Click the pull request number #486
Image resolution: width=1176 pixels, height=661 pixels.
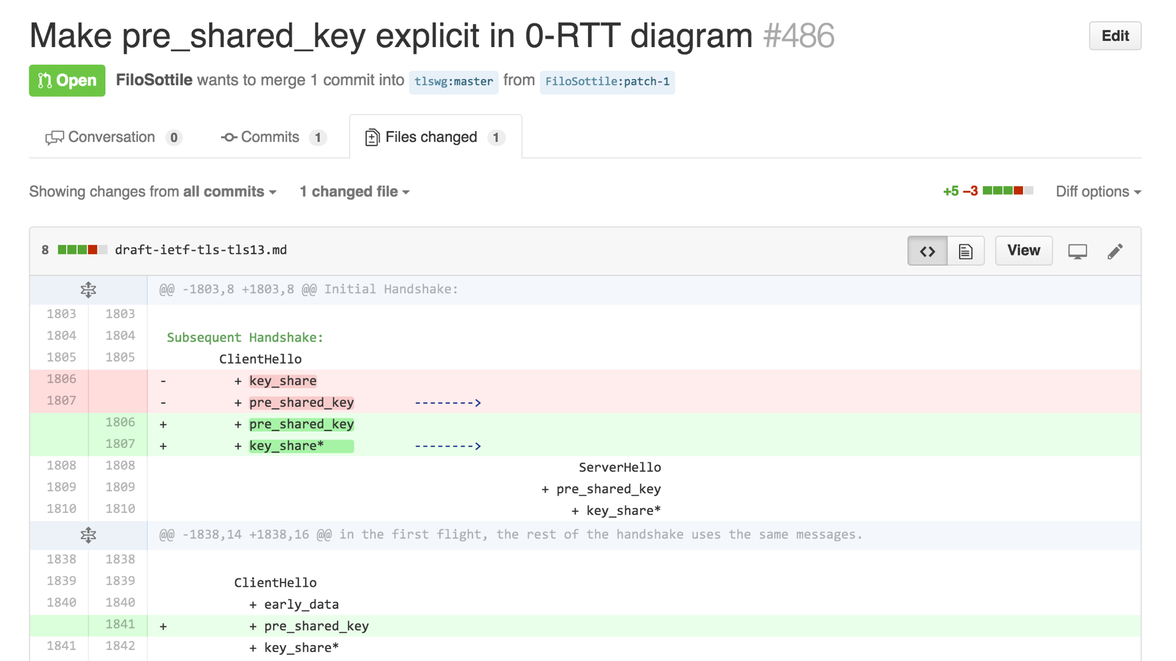[799, 35]
